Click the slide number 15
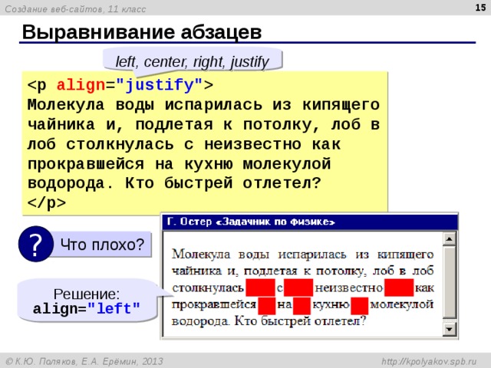491x368 pixels. (x=480, y=8)
